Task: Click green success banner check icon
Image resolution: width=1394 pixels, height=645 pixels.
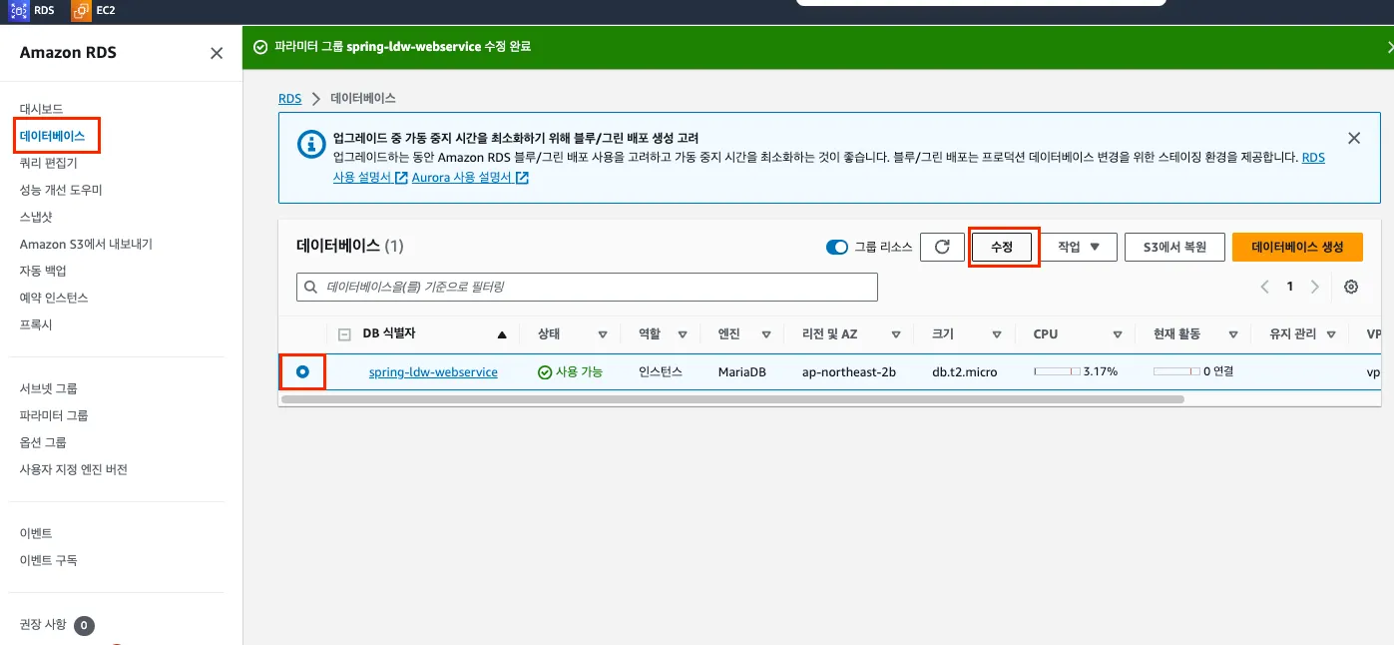Action: pyautogui.click(x=260, y=47)
